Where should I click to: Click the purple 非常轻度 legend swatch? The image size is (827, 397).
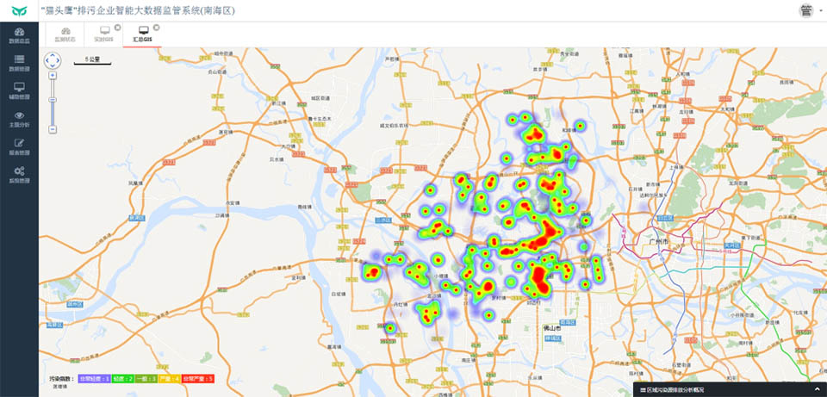94,379
